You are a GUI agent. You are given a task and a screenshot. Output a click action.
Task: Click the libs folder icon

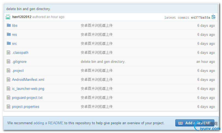(x=9, y=25)
